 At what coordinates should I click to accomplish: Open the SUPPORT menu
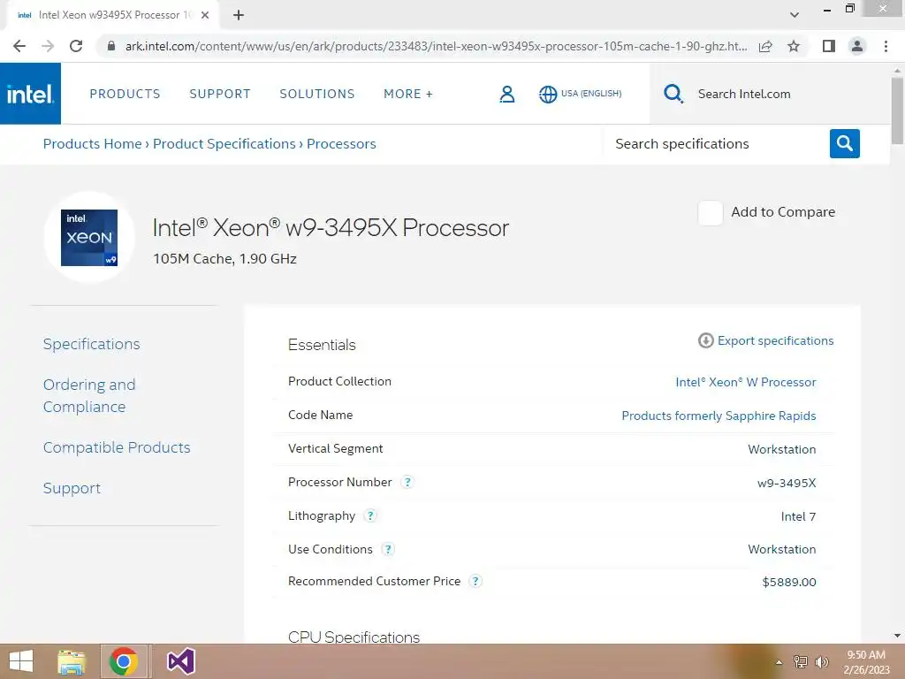tap(220, 94)
